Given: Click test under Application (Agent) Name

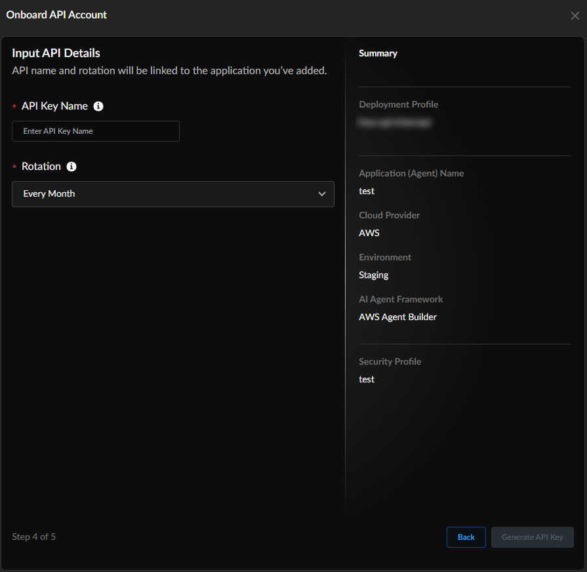Looking at the screenshot, I should point(367,191).
